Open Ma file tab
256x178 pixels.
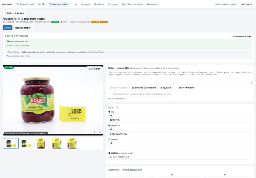41,5
